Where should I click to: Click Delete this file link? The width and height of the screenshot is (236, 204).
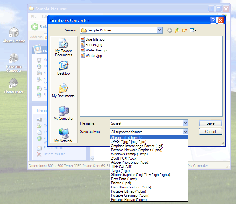pos(54,154)
